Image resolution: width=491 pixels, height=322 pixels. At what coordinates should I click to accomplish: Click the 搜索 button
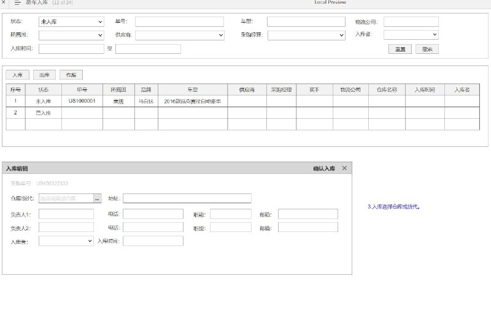pyautogui.click(x=427, y=49)
